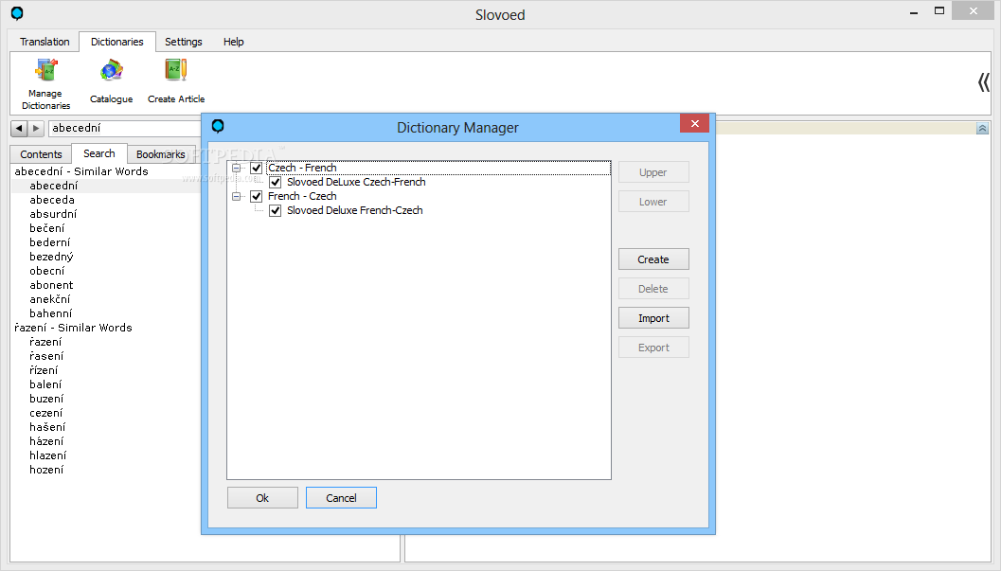Image resolution: width=1001 pixels, height=571 pixels.
Task: Click the Import button
Action: tap(653, 318)
